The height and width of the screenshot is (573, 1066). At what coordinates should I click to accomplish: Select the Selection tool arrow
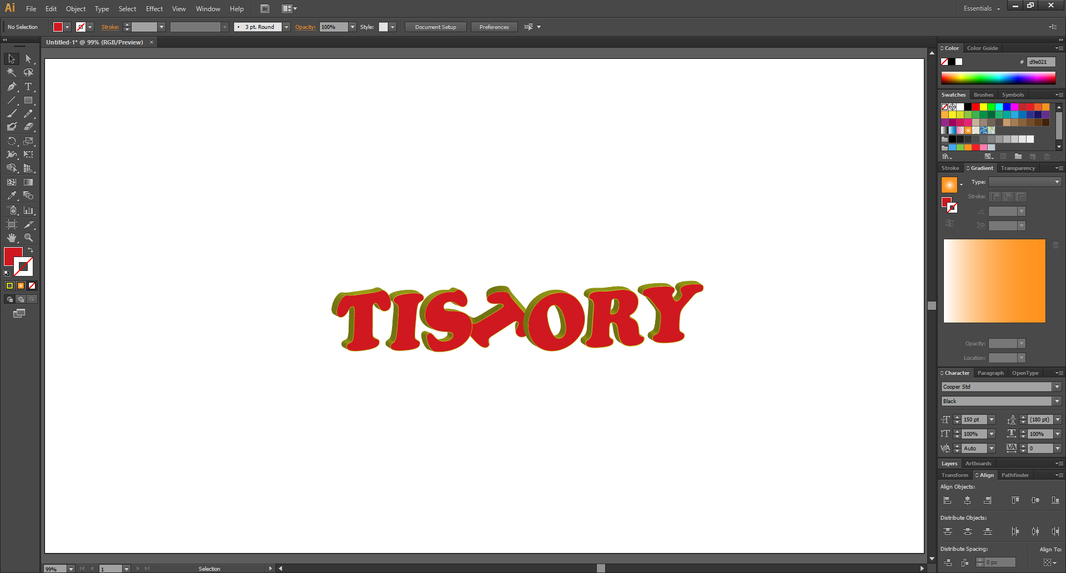(12, 59)
